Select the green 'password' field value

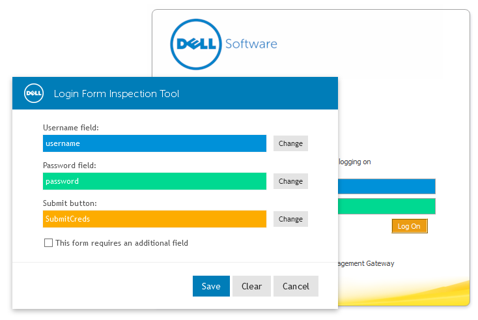click(x=154, y=181)
